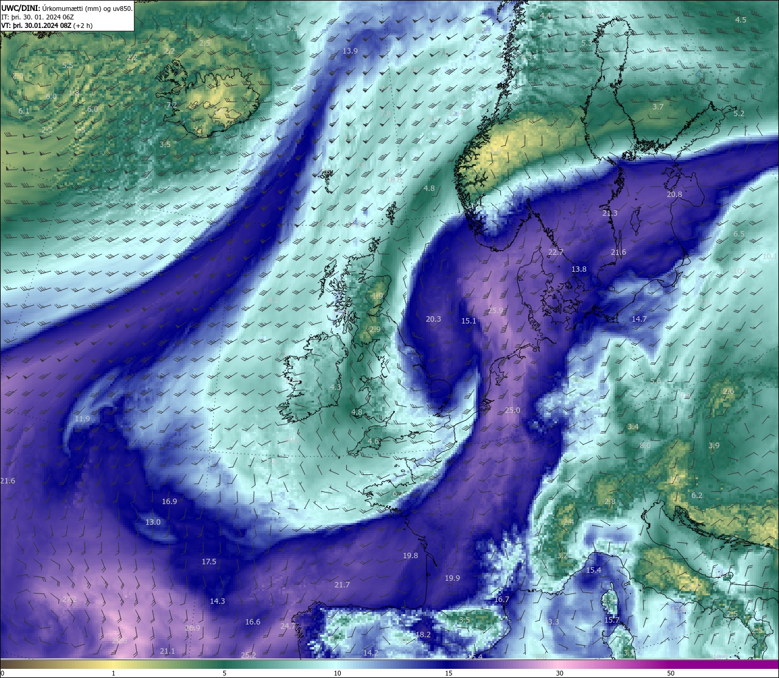
Task: Click the 8.0 value over central Europe
Action: [x=645, y=446]
